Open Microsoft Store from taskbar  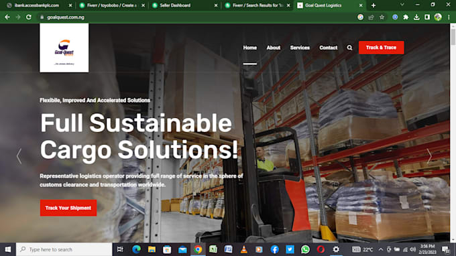(x=167, y=249)
